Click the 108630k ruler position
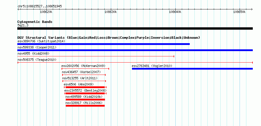261x126 pixels. [x=111, y=12]
